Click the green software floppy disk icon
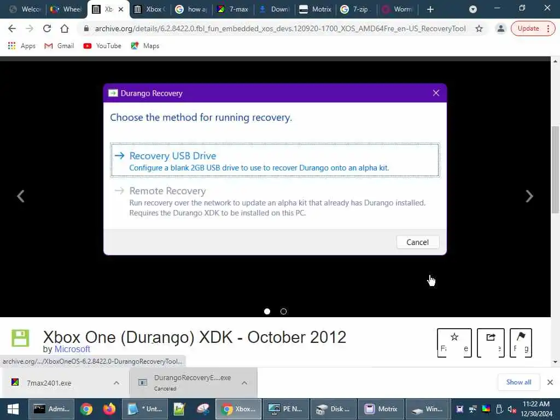 tap(20, 338)
